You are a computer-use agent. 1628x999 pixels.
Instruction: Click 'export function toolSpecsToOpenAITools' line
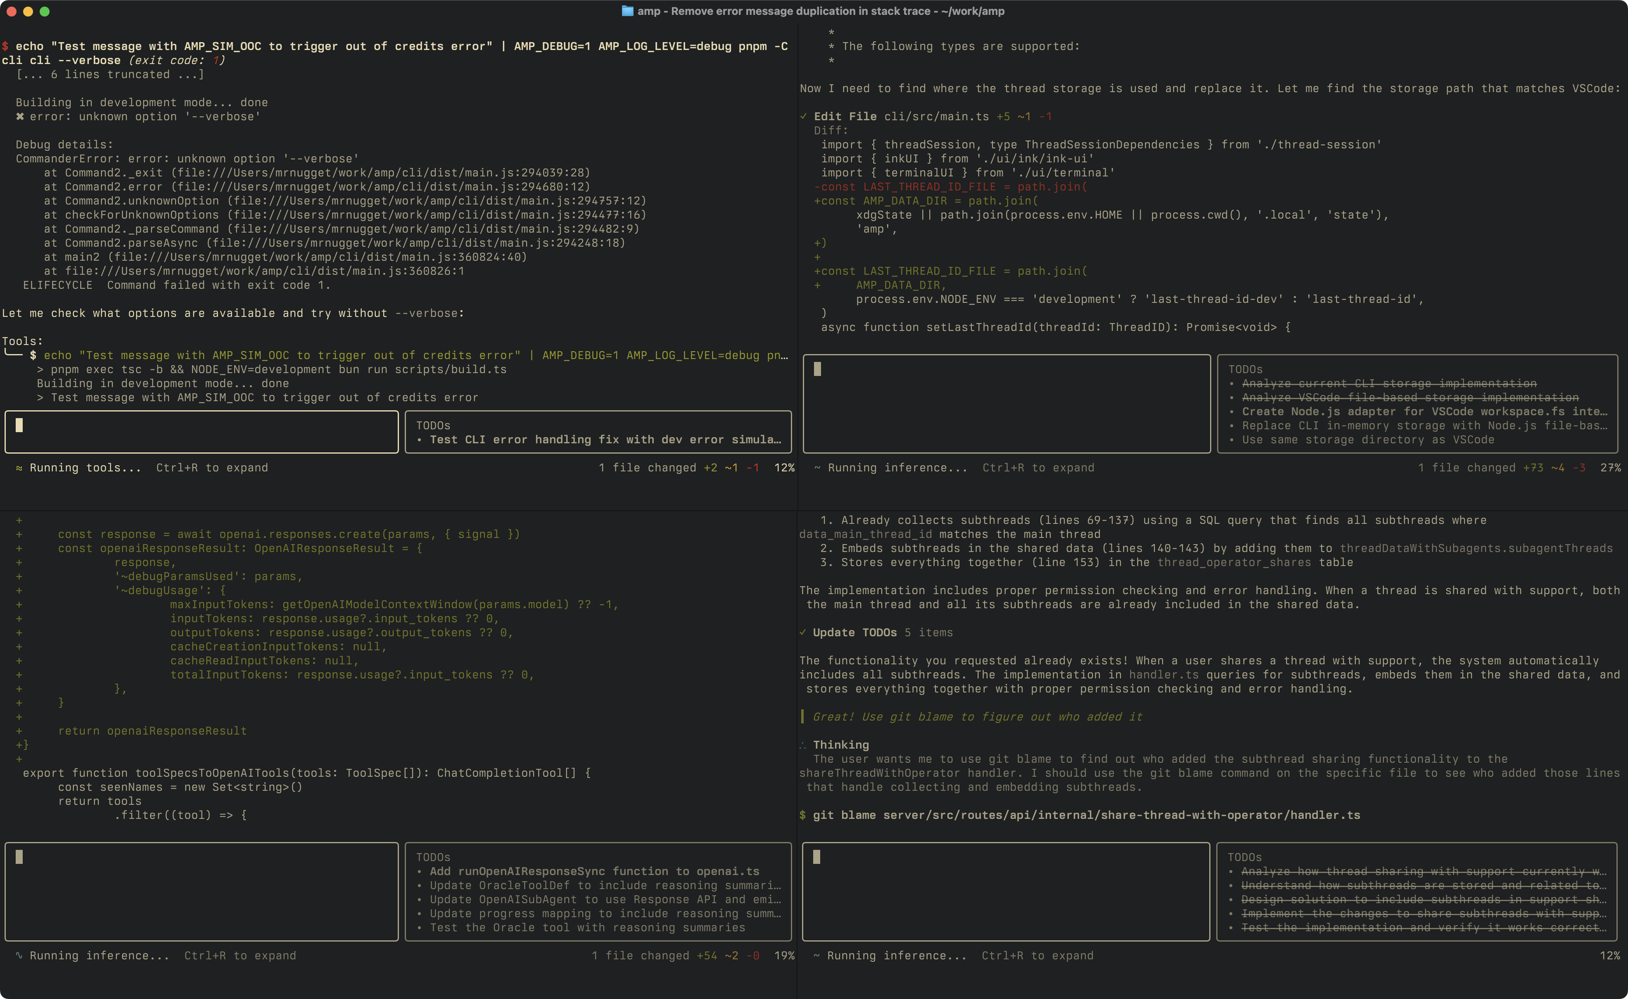tap(306, 773)
